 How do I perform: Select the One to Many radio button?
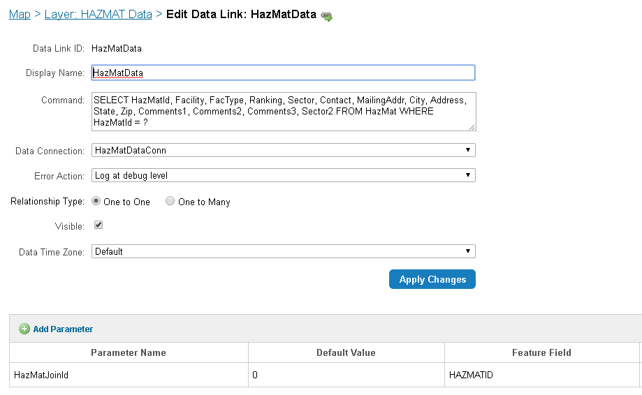[170, 201]
